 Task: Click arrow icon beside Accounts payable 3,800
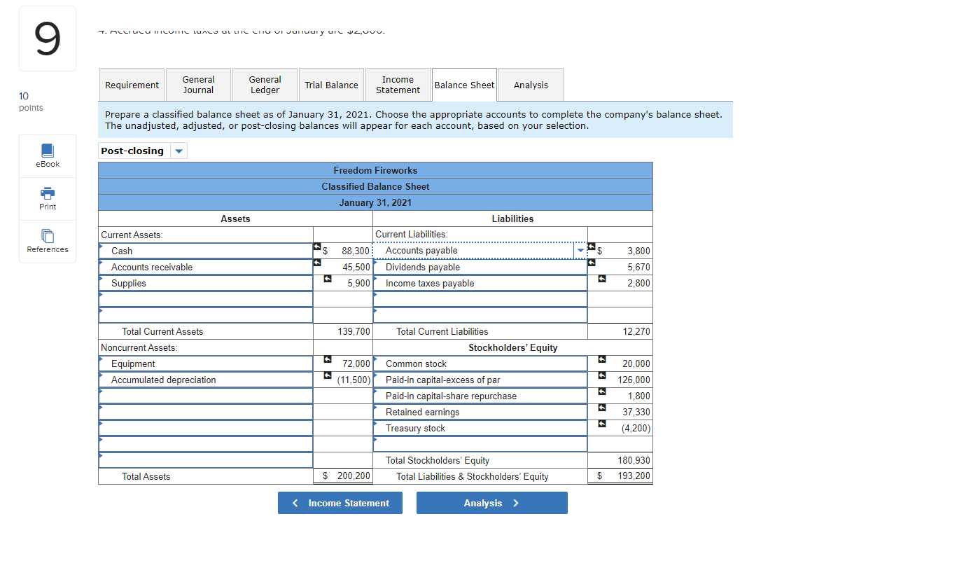[x=592, y=247]
